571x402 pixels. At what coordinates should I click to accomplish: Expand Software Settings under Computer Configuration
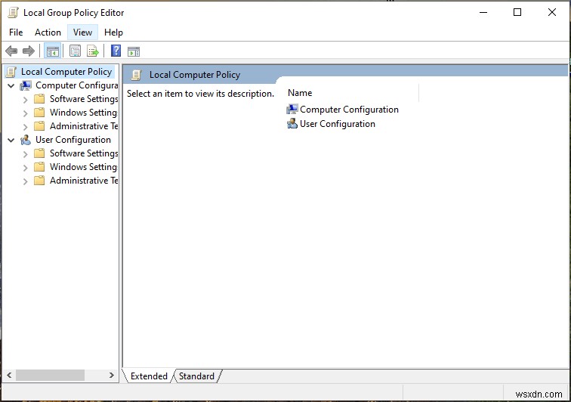[25, 100]
